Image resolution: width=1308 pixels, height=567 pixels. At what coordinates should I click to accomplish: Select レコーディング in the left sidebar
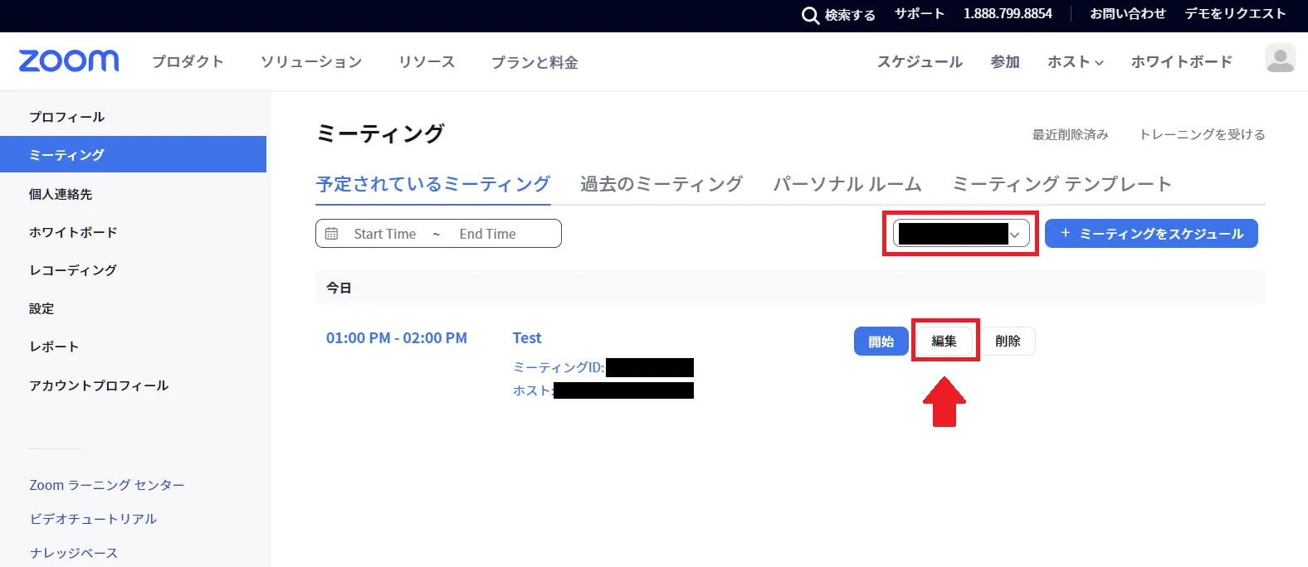(x=73, y=270)
